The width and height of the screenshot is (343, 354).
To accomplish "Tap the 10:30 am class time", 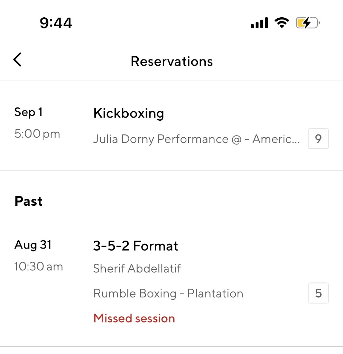I will 39,267.
